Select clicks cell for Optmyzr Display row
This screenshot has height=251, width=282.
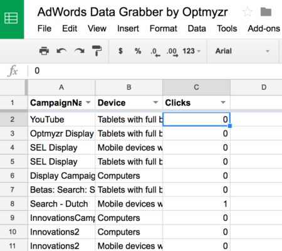pyautogui.click(x=196, y=134)
